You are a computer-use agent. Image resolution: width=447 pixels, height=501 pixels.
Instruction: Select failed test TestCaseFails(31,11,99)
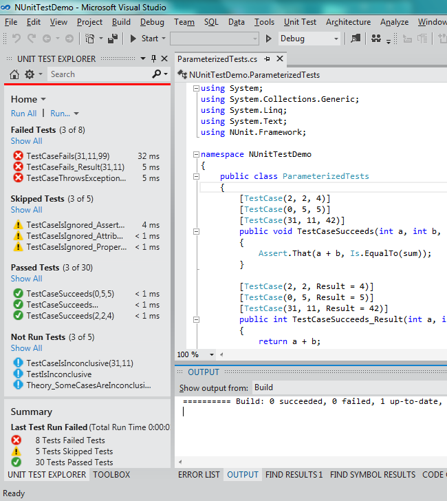point(67,156)
